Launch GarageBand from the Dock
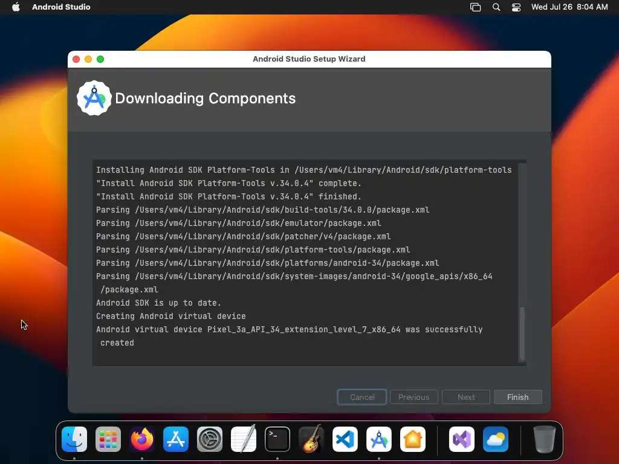 pyautogui.click(x=311, y=439)
